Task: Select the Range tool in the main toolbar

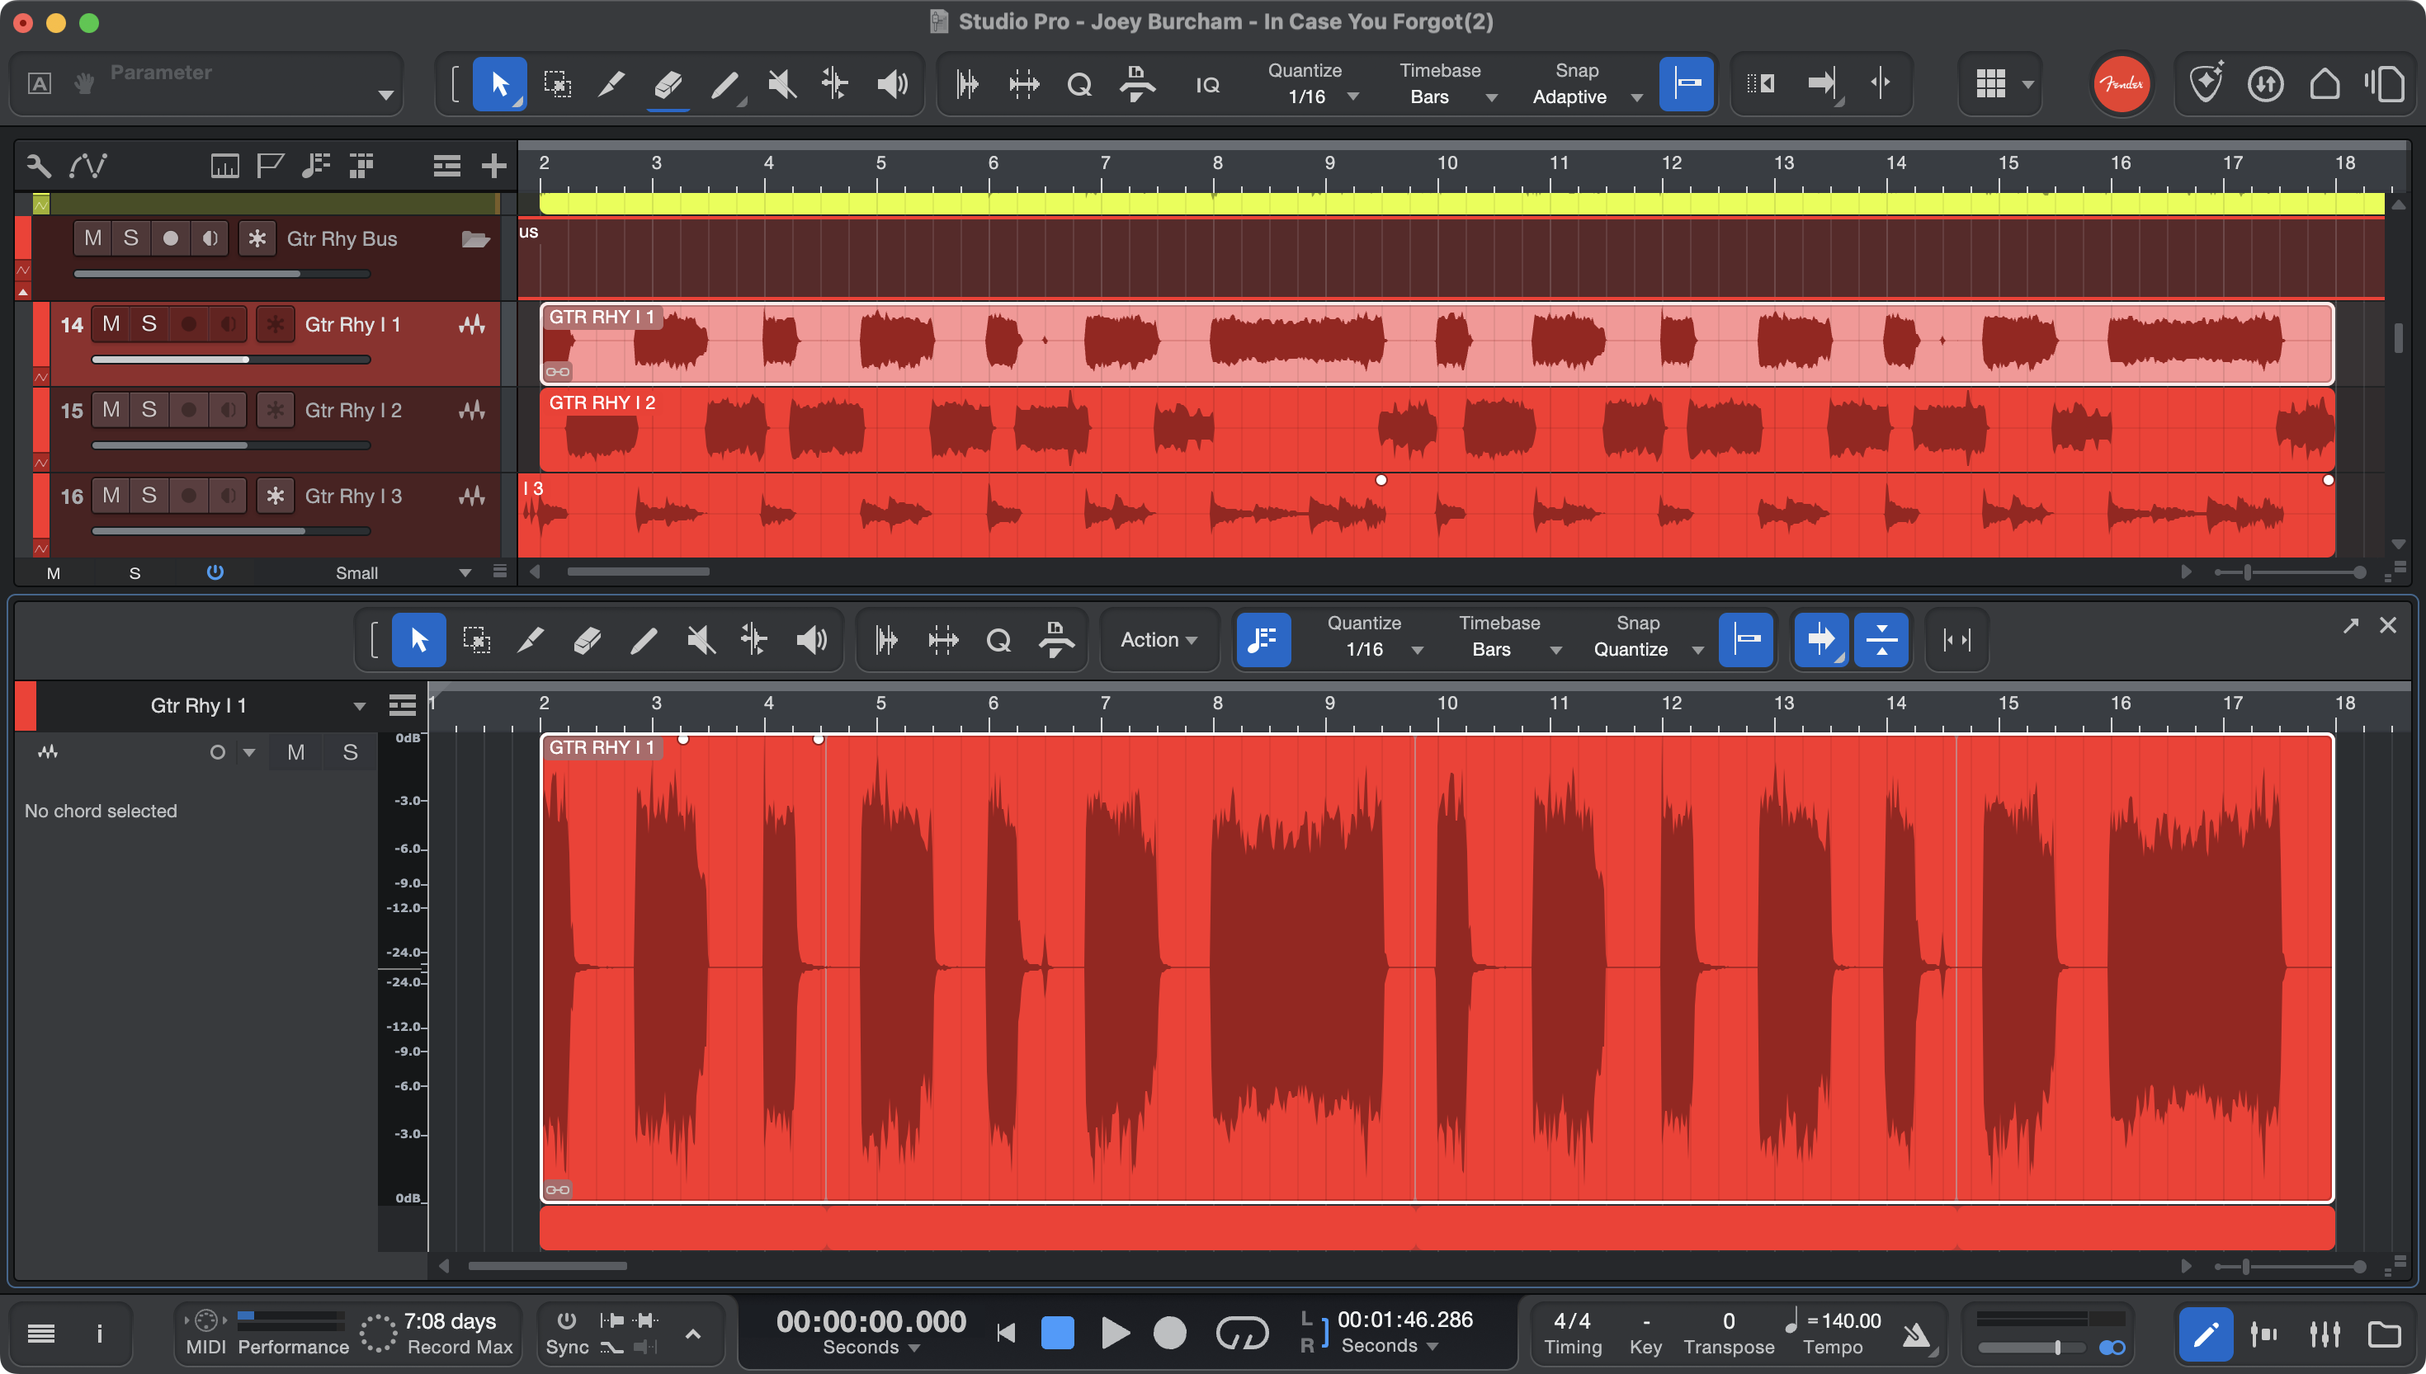Action: [x=557, y=85]
